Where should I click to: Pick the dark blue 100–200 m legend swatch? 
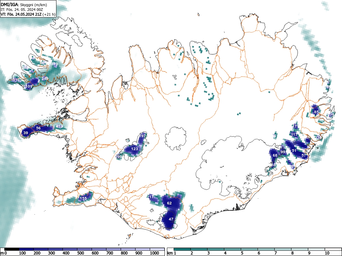[26, 249]
